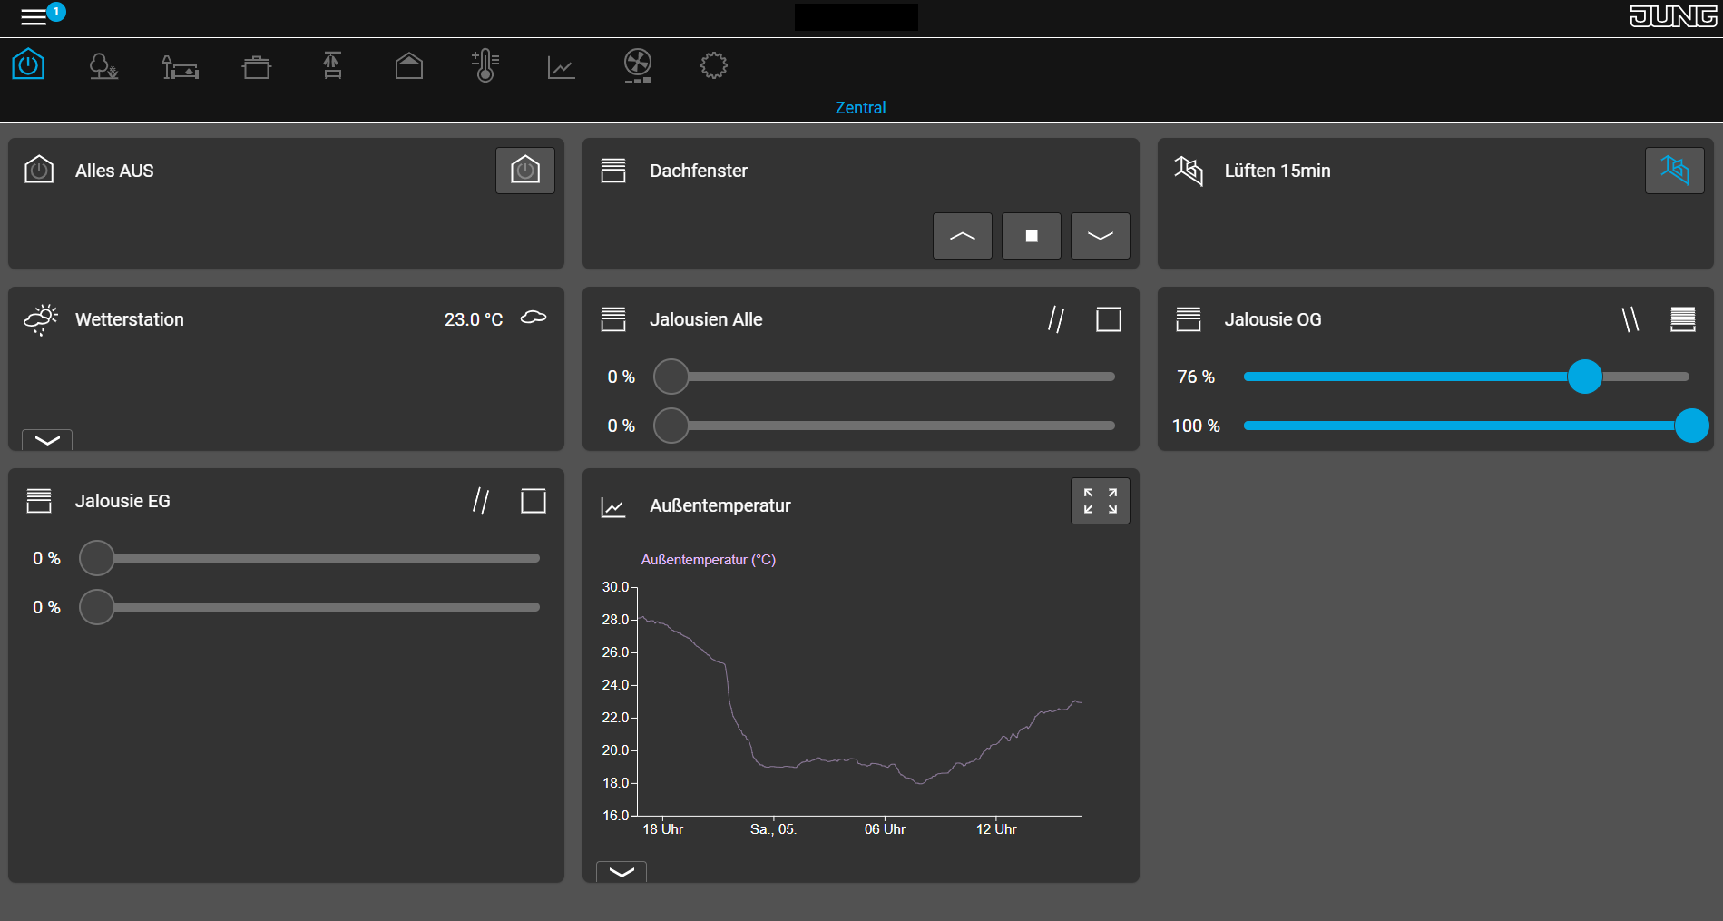Adjust the Jalousie EG position slider

pyautogui.click(x=309, y=558)
